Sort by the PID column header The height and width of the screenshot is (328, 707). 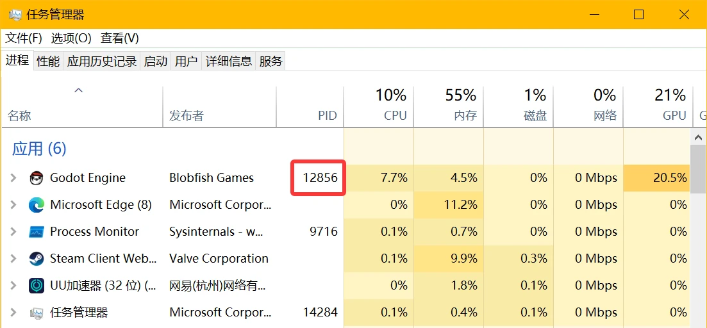tap(310, 107)
